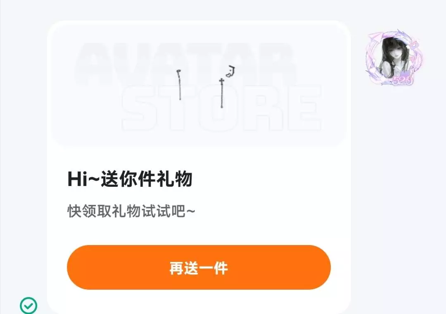Screen dimensions: 446x314
Task: Tap the 520 badge on the avatar frame
Action: 402,81
